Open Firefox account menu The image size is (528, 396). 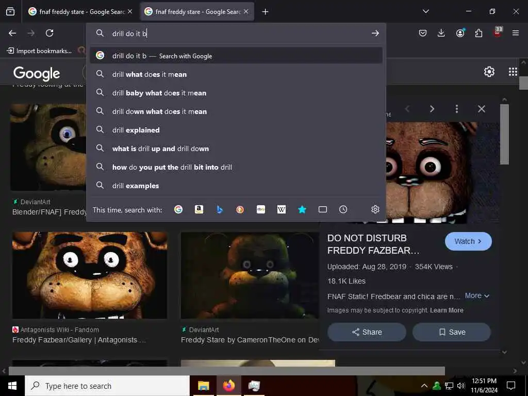pos(460,33)
